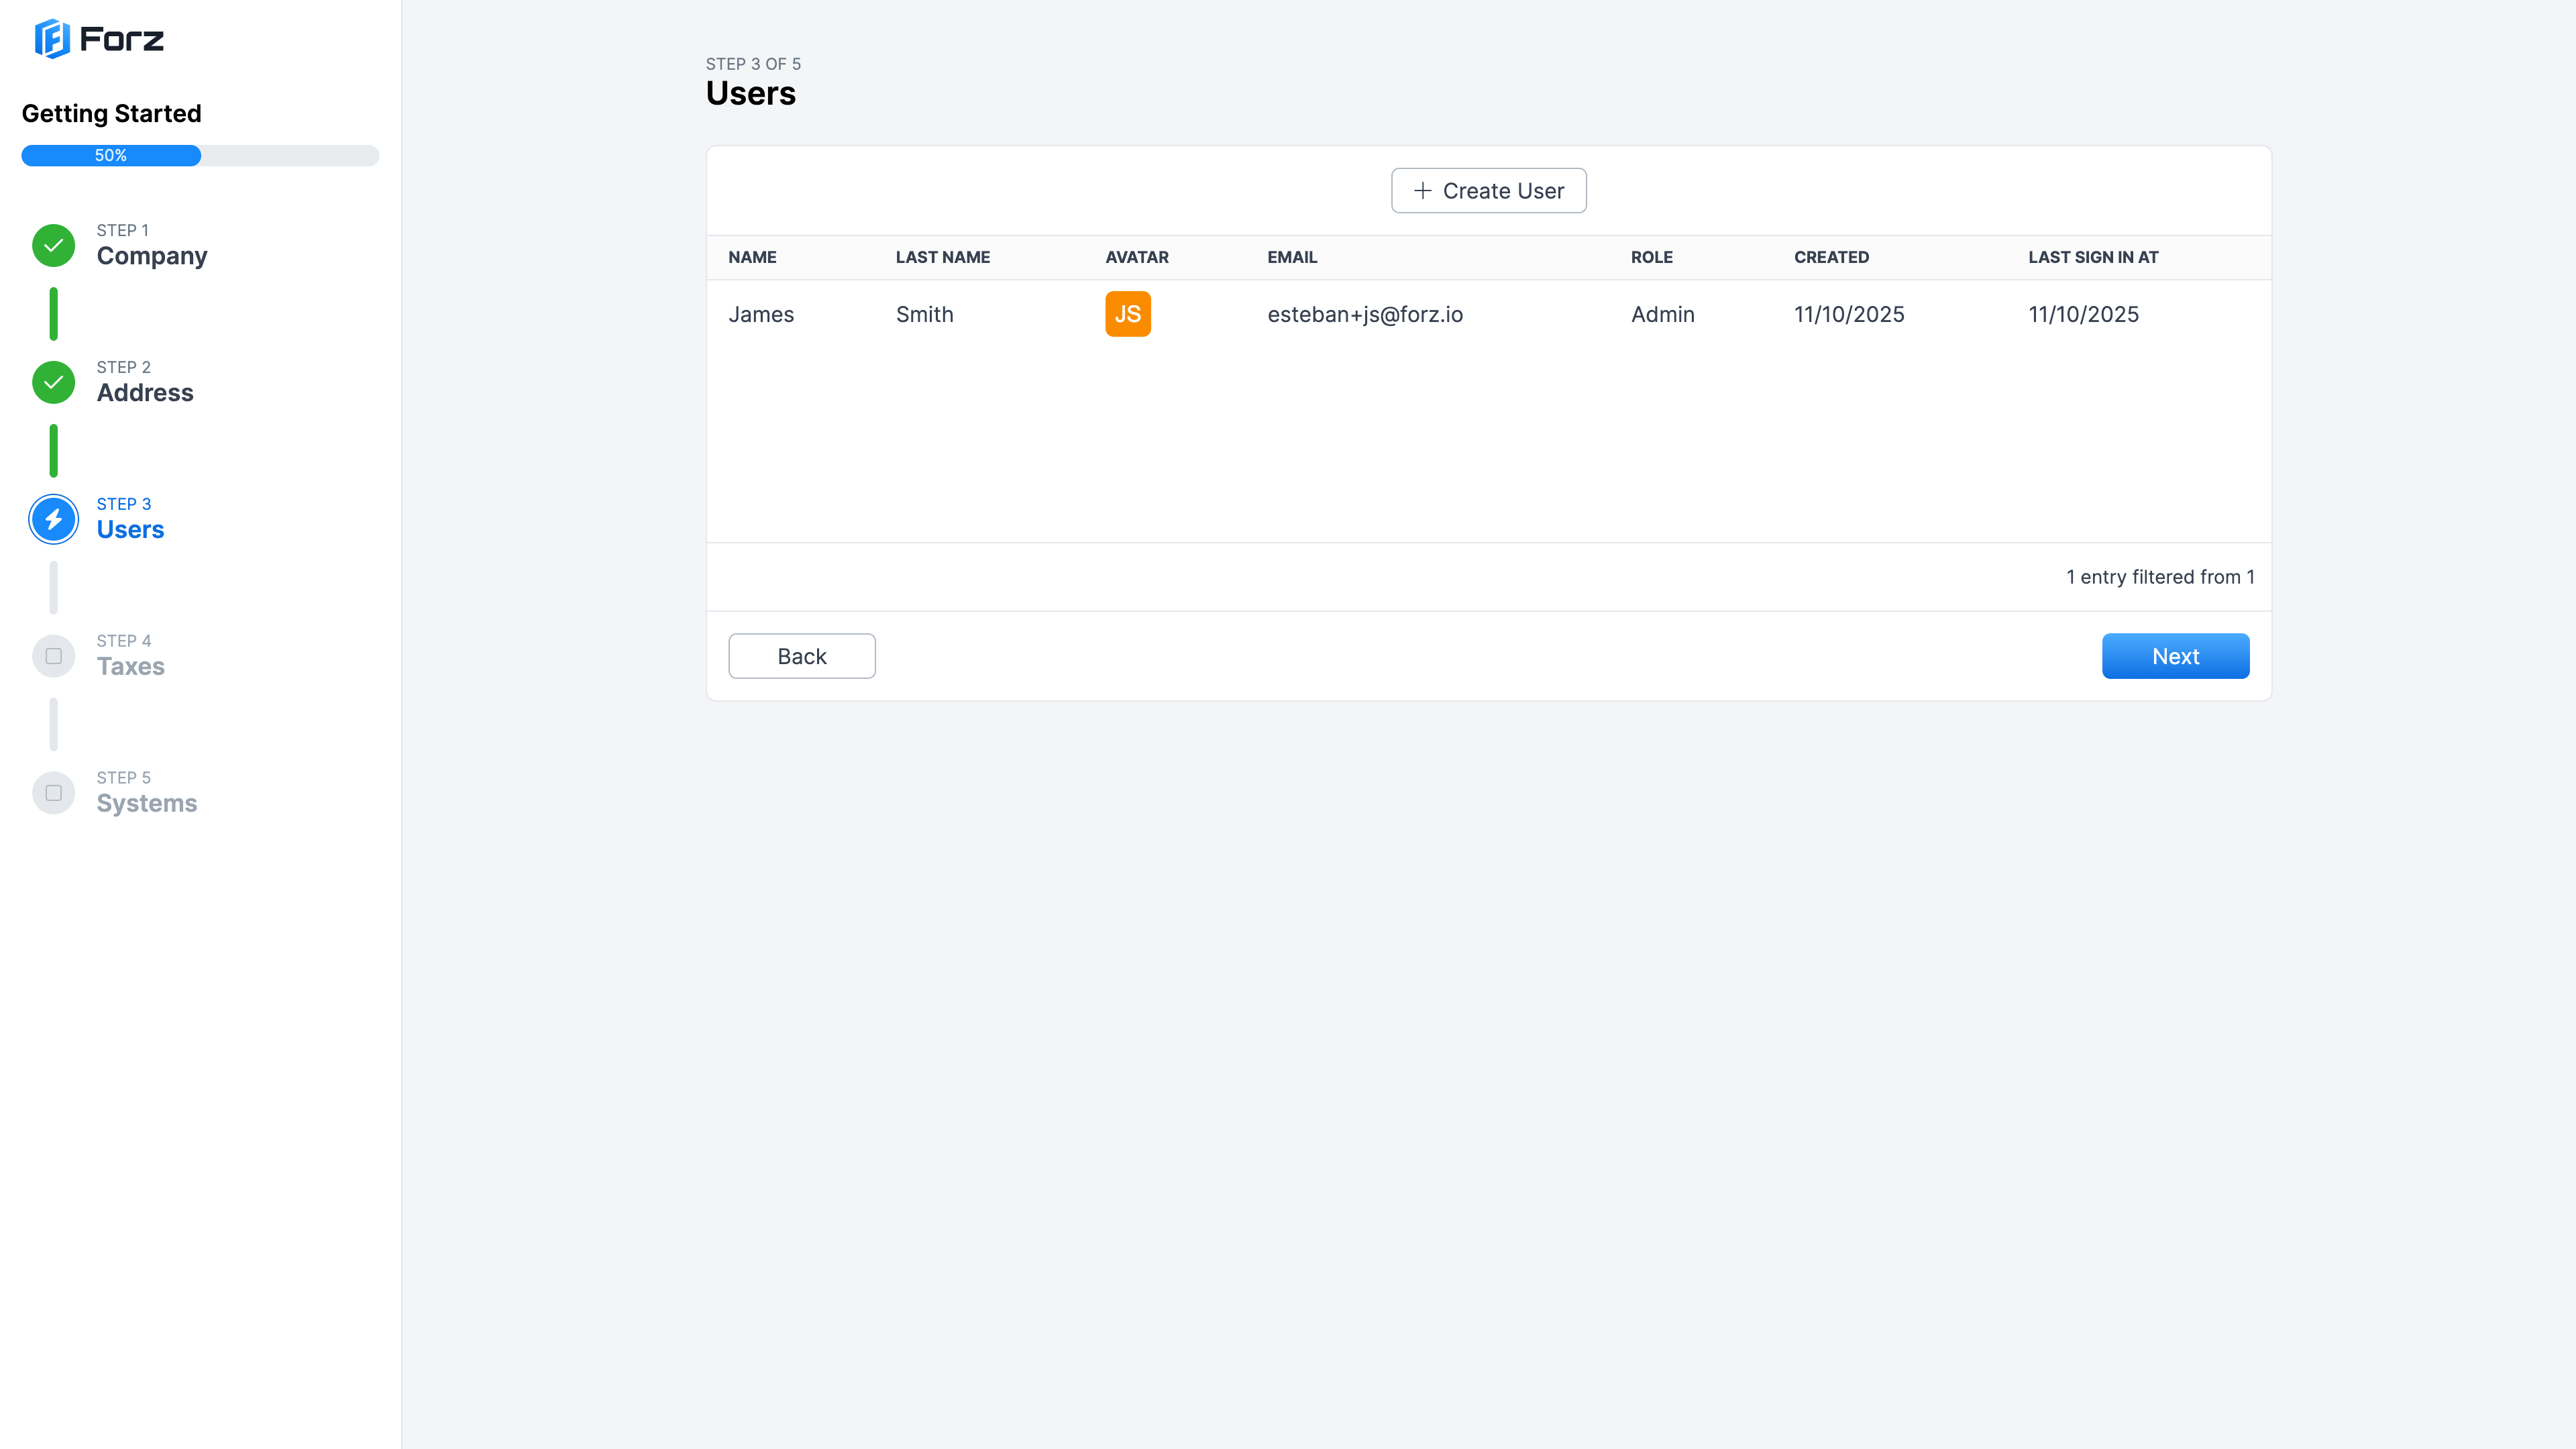The height and width of the screenshot is (1449, 2576).
Task: Click the green checkmark for Step 1 Company
Action: click(x=54, y=245)
